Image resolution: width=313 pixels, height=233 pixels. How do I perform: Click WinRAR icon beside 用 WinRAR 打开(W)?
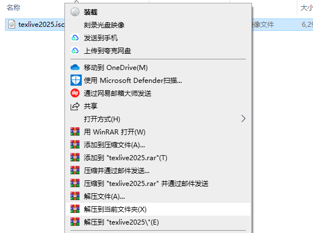point(75,132)
